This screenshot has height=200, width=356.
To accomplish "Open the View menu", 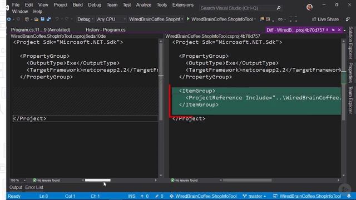I will pos(43,5).
